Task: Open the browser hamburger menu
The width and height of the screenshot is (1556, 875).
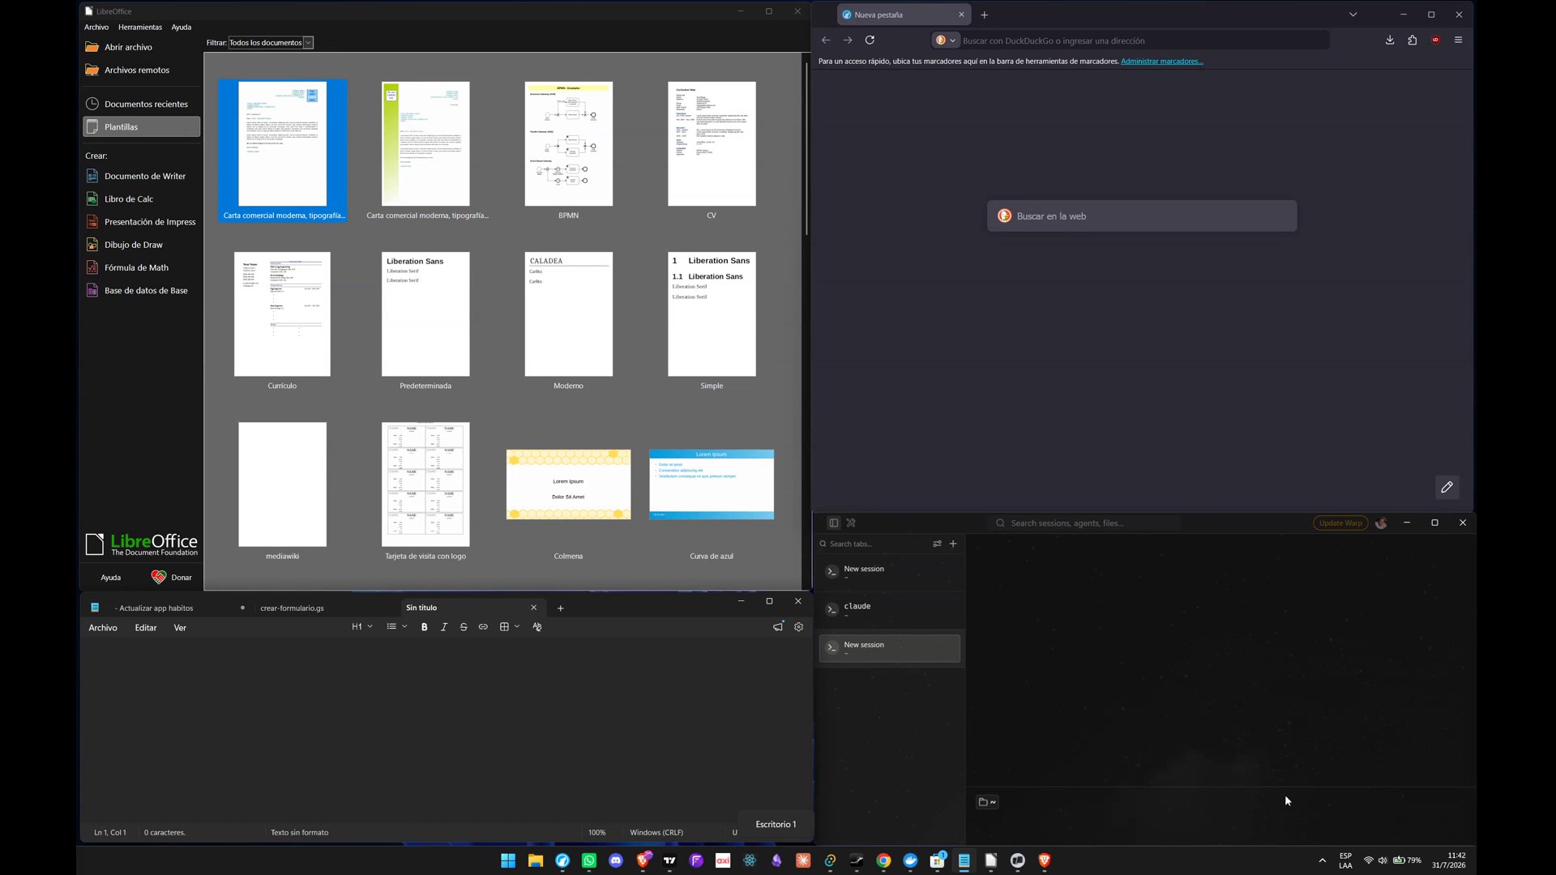Action: click(x=1458, y=40)
